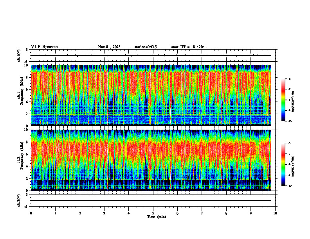The height and width of the screenshot is (239, 310).
Task: Click the time axis tick label "5"
Action: 153,213
